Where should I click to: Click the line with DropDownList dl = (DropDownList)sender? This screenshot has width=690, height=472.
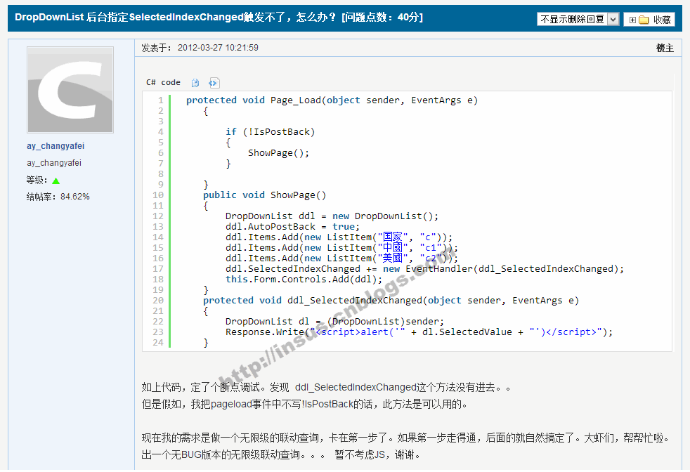tap(335, 322)
